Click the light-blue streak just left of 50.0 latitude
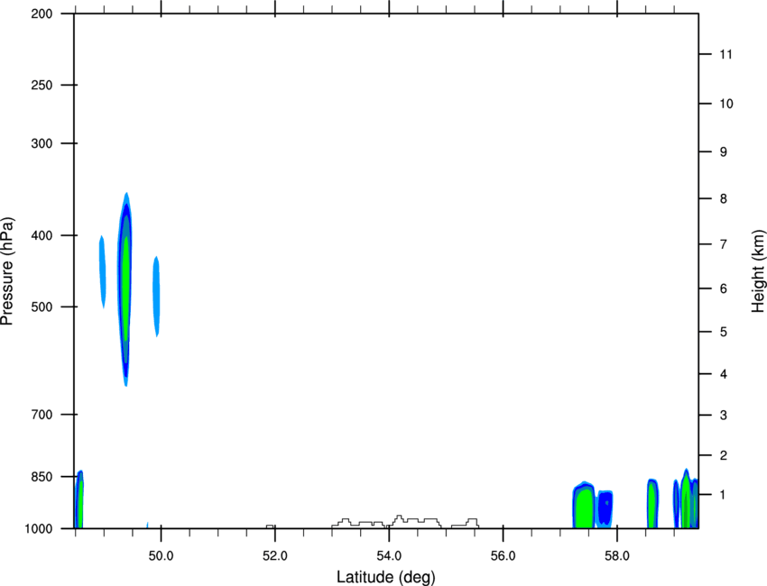Screen dimensions: 767x586 pos(156,297)
